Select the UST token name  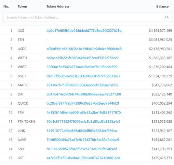(x=21, y=158)
